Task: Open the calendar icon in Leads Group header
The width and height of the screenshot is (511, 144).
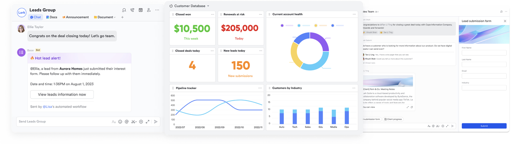Action: coord(141,10)
